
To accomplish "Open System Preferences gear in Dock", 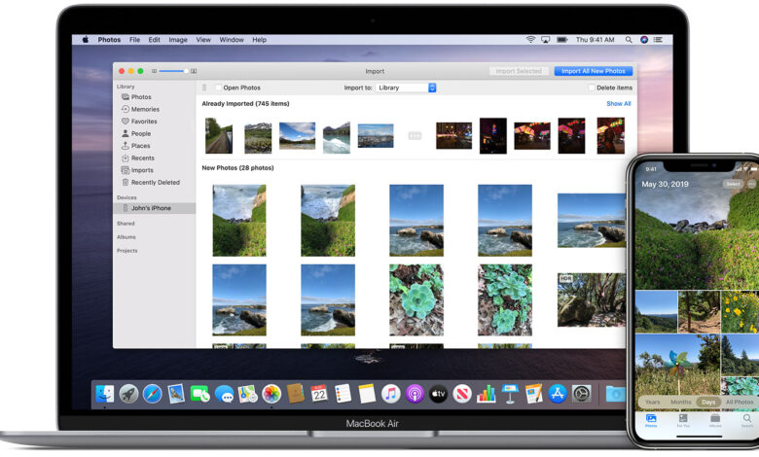I will pyautogui.click(x=581, y=394).
